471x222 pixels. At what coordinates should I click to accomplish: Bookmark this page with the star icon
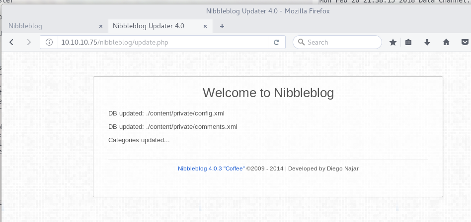(x=393, y=42)
